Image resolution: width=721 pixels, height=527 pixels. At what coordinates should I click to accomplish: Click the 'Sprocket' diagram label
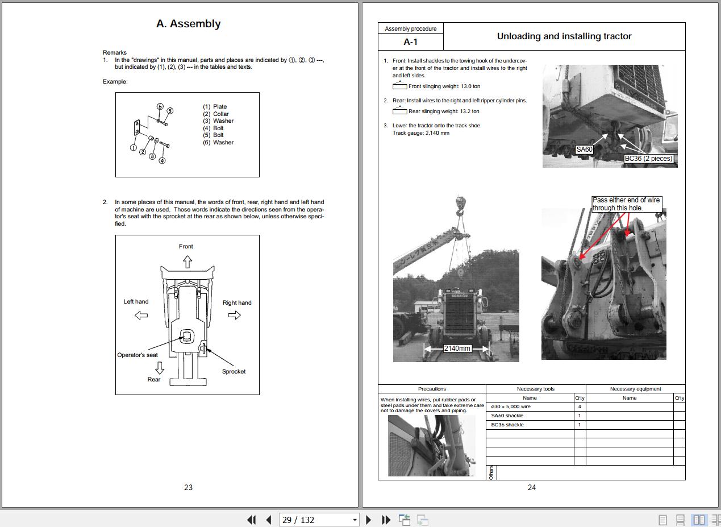pyautogui.click(x=234, y=371)
